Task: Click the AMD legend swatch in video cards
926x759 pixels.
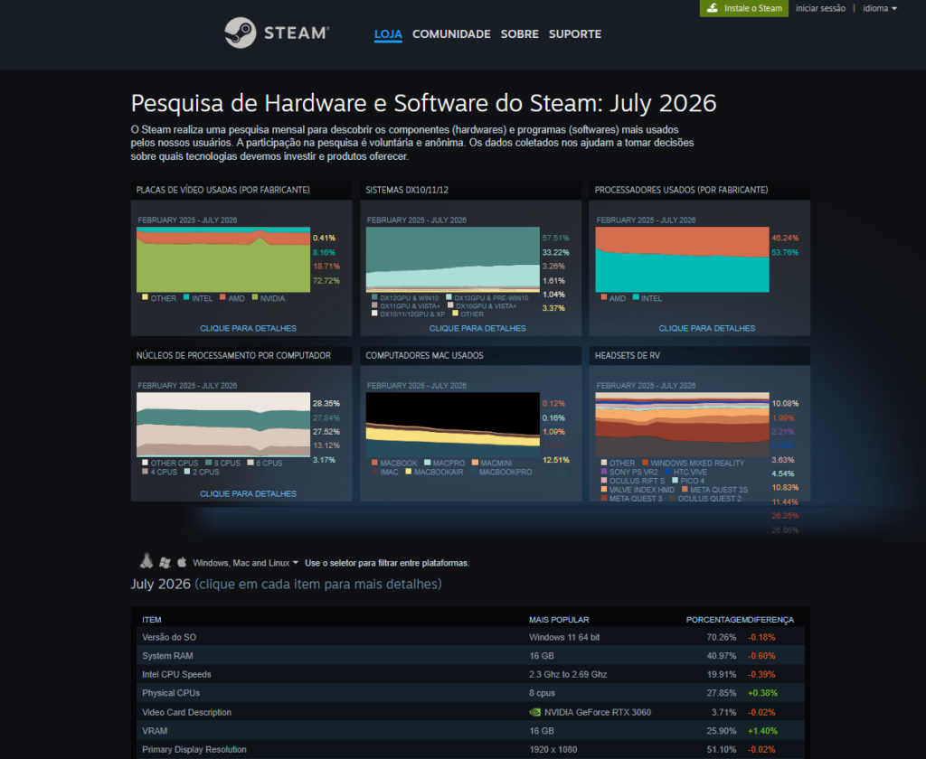Action: [x=223, y=297]
